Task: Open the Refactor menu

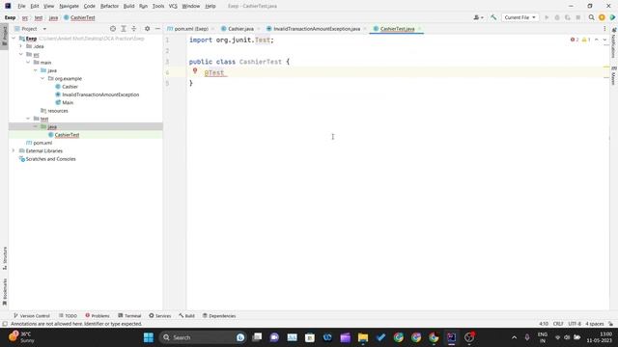Action: 109,6
